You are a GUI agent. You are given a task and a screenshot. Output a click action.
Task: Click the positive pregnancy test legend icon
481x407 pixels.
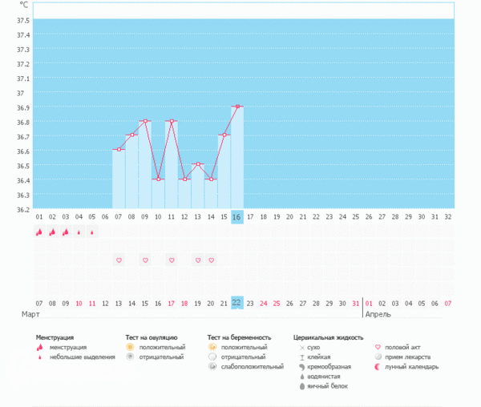[x=212, y=348]
